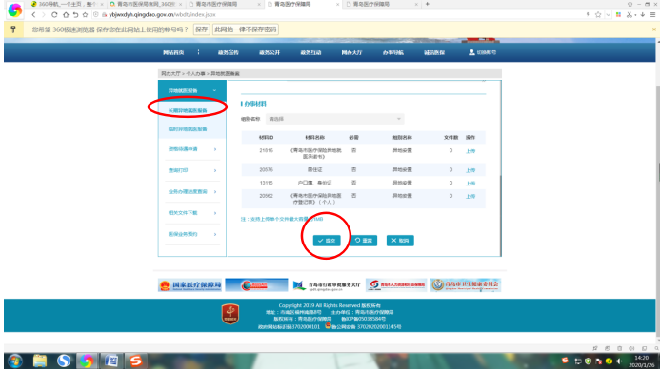Collapse the 异地就医报备 sidebar section
The image size is (660, 371).
pyautogui.click(x=192, y=91)
